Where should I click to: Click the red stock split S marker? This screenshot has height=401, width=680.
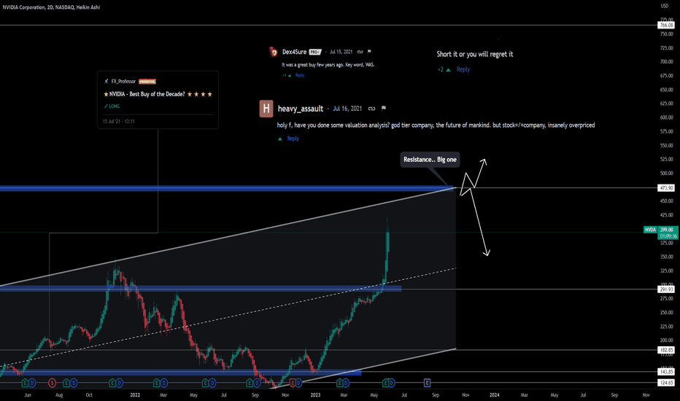coord(52,383)
